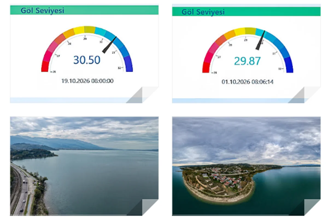Click the timestamp 01.10.2026 08:06:14
328x218 pixels.
point(247,82)
